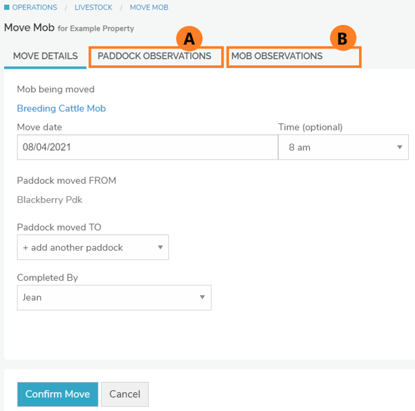This screenshot has width=415, height=411.
Task: Open the MOB OBSERVATIONS tab
Action: (277, 56)
